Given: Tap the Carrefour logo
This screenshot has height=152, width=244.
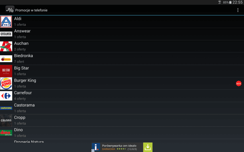Looking at the screenshot, I should tap(6, 96).
